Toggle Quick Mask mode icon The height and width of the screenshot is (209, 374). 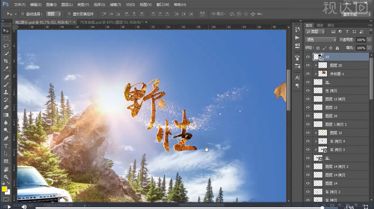tap(6, 199)
